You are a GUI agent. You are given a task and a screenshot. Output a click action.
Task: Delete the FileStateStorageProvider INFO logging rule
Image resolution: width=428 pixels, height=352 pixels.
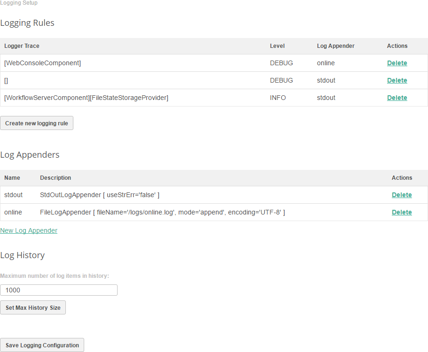(x=396, y=98)
